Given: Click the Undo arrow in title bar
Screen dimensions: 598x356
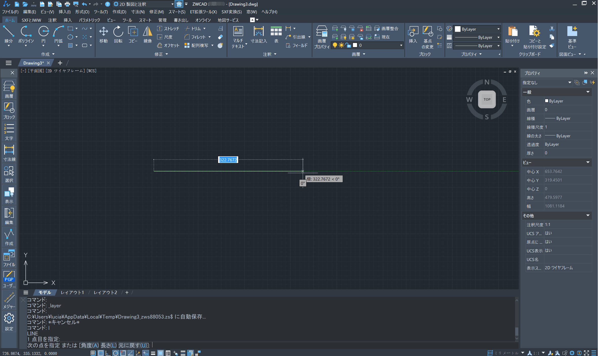Looking at the screenshot, I should [84, 4].
